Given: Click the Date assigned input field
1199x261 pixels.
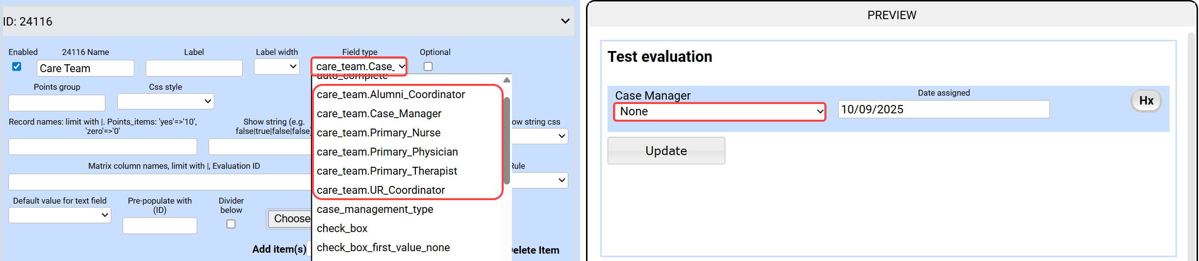Looking at the screenshot, I should pos(943,109).
